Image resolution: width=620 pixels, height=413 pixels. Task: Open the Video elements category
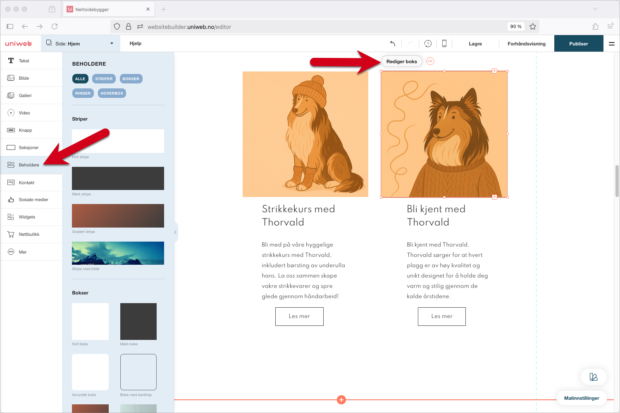click(31, 113)
